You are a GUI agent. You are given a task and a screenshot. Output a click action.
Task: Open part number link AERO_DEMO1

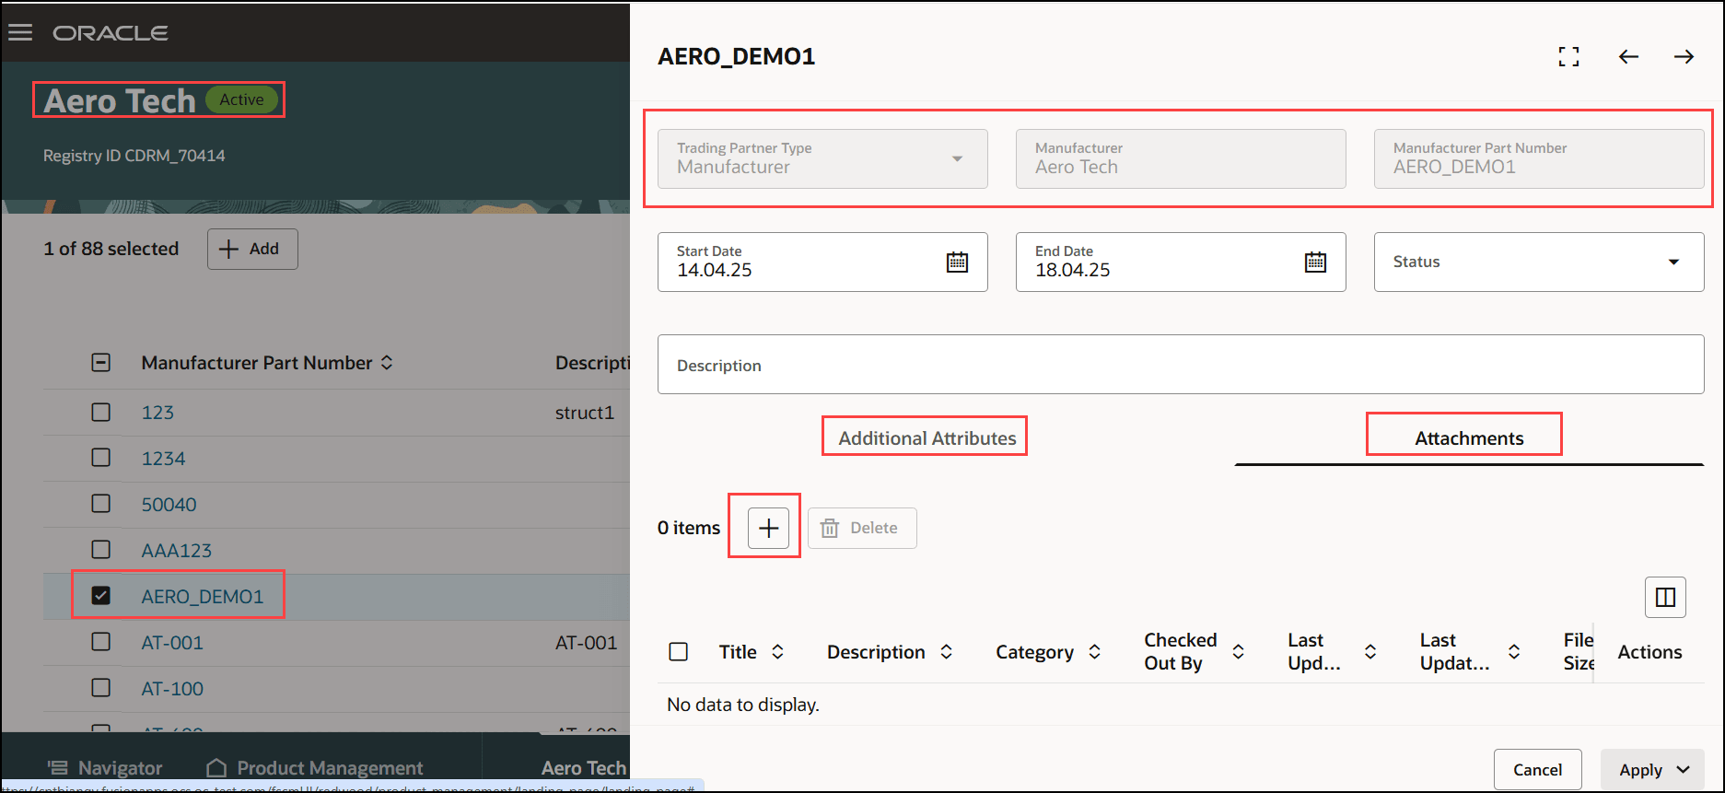pyautogui.click(x=203, y=597)
